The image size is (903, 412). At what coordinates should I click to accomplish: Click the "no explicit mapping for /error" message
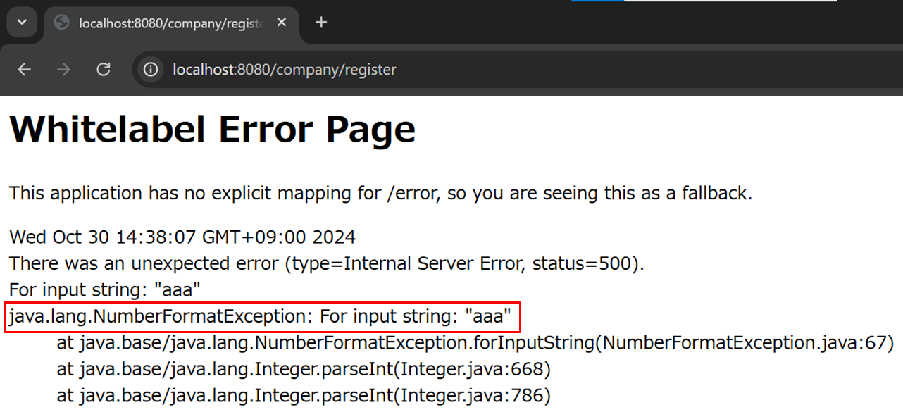point(380,193)
